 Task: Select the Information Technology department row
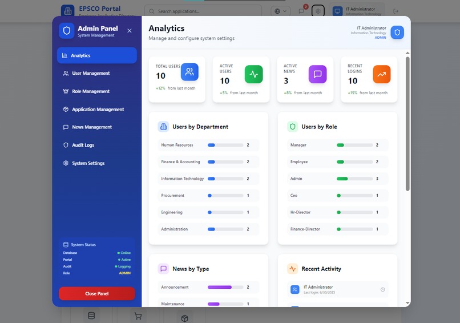208,179
